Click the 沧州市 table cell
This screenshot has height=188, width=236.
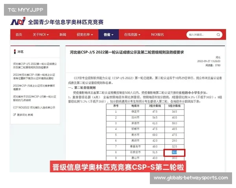click(135, 117)
